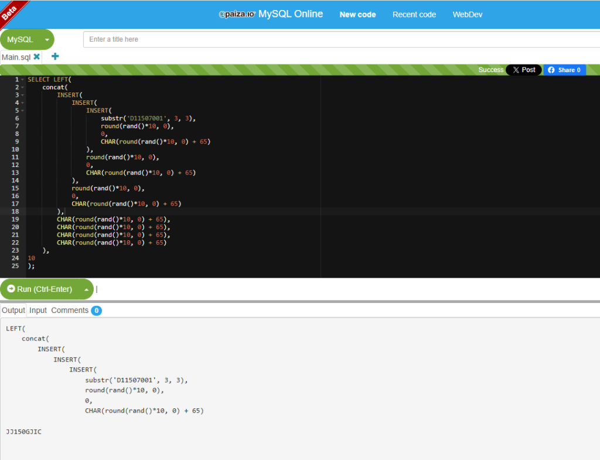
Task: Select the Main.sql tab
Action: (x=16, y=57)
